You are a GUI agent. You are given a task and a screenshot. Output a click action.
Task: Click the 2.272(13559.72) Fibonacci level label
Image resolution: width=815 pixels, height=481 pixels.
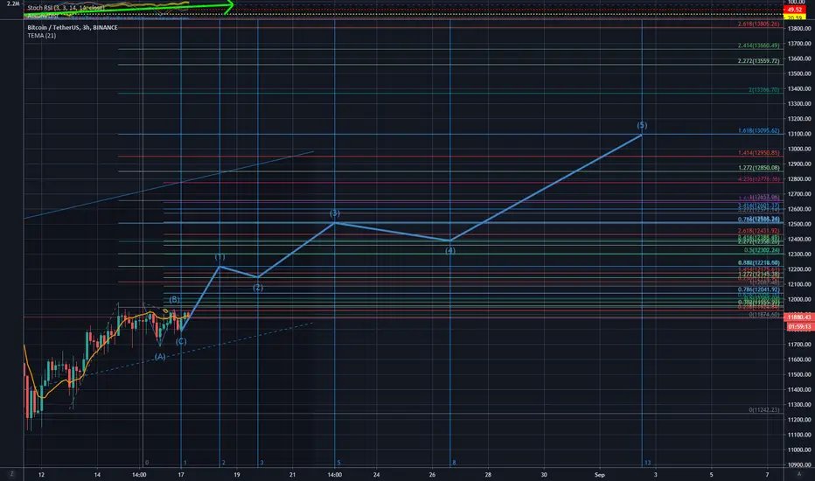coord(759,61)
